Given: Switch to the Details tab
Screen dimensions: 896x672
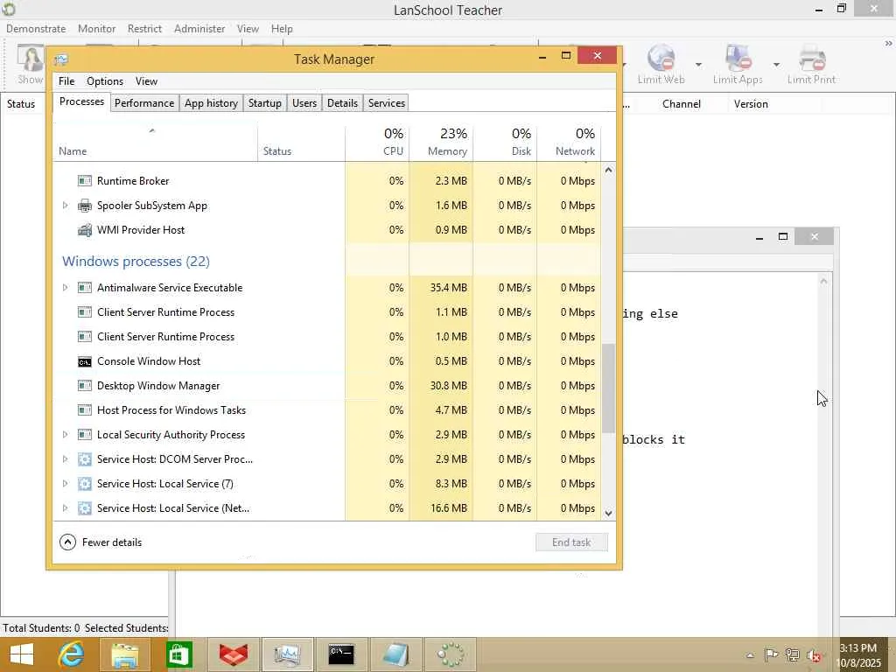Looking at the screenshot, I should click(x=342, y=103).
